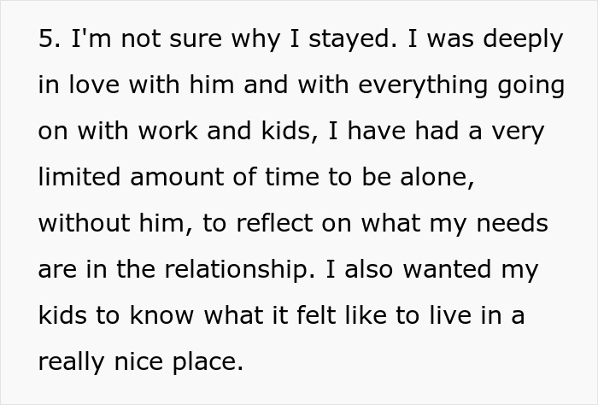Click the word "really" in the last line
This screenshot has height=405, width=598.
tap(71, 362)
